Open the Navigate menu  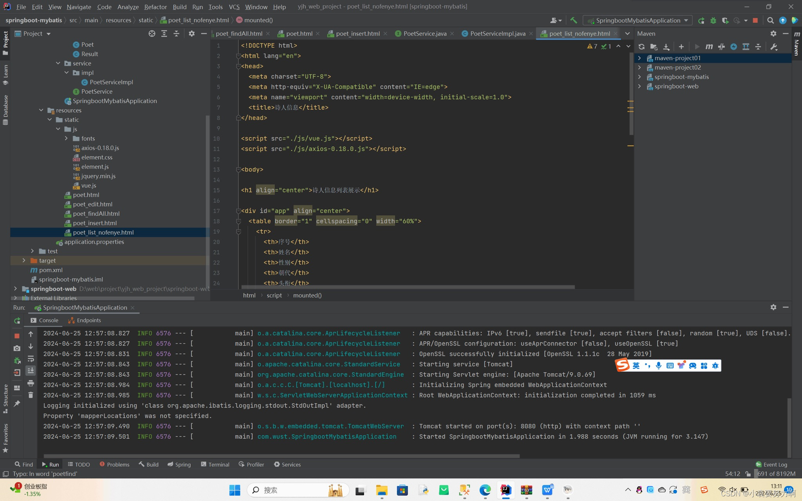tap(79, 7)
